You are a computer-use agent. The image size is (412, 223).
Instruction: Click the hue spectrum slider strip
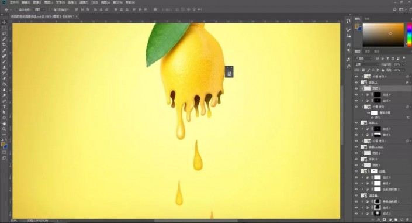(x=410, y=35)
